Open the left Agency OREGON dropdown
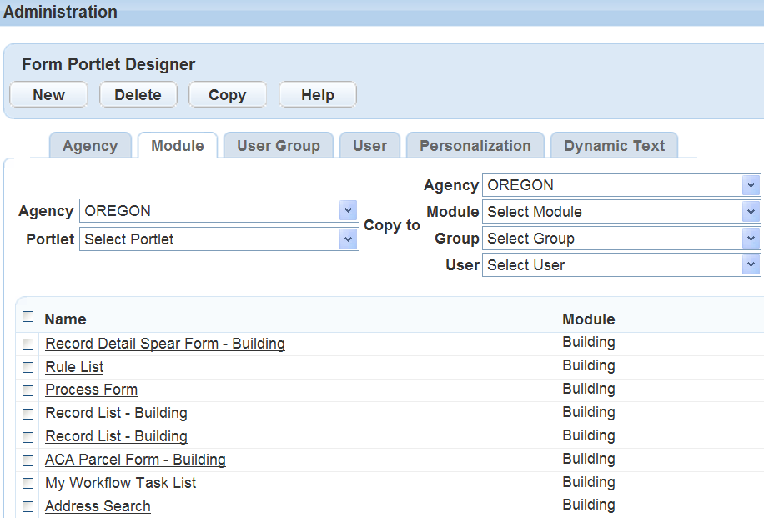764x518 pixels. (349, 211)
